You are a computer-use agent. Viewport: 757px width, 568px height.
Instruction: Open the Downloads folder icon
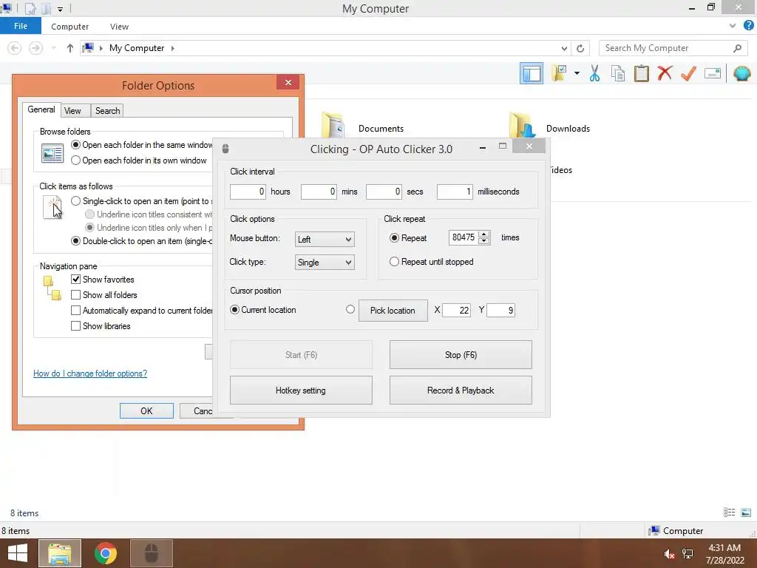[x=523, y=124]
